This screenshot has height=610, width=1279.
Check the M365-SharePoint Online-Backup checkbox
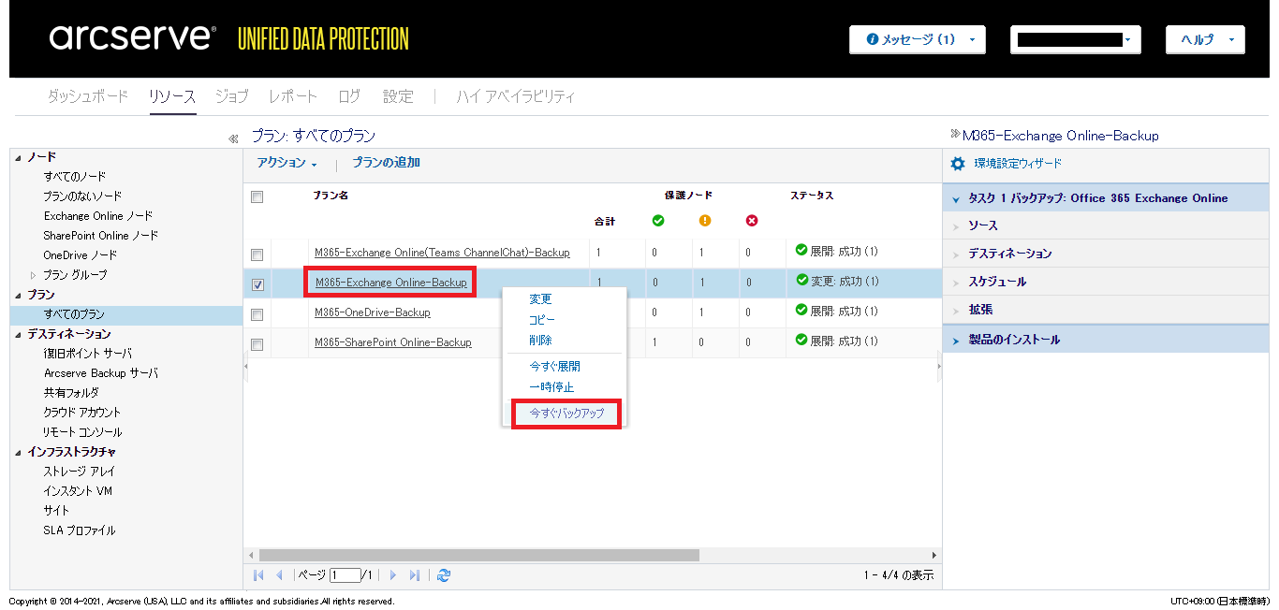[x=257, y=344]
